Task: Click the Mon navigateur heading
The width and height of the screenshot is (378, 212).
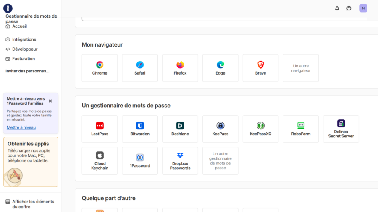Action: click(102, 45)
